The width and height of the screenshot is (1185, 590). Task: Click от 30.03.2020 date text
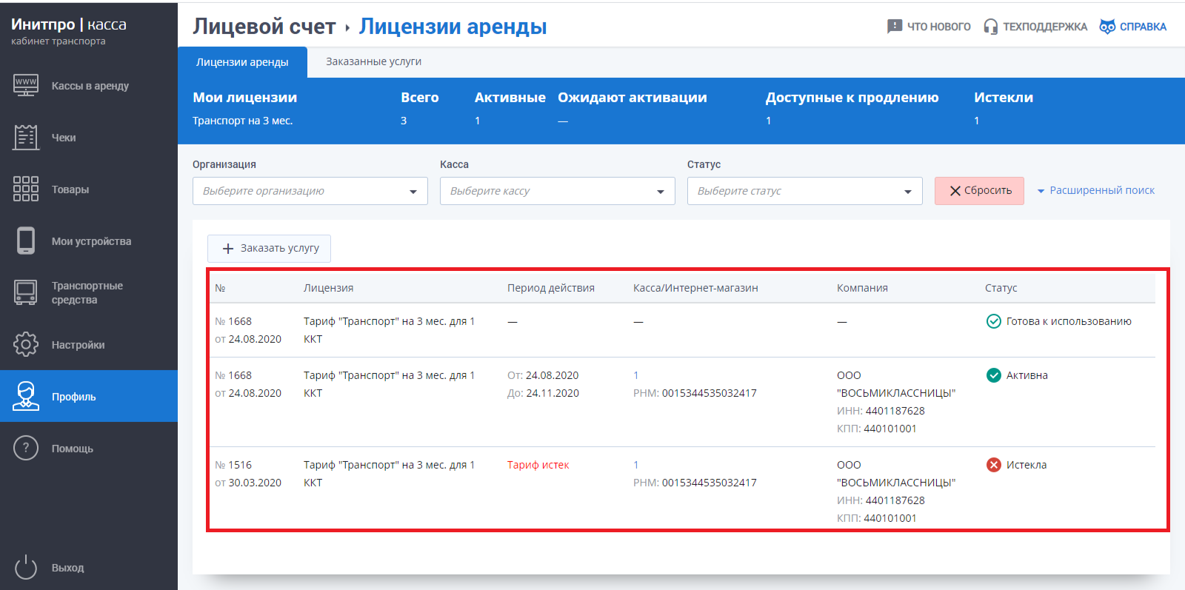click(248, 483)
